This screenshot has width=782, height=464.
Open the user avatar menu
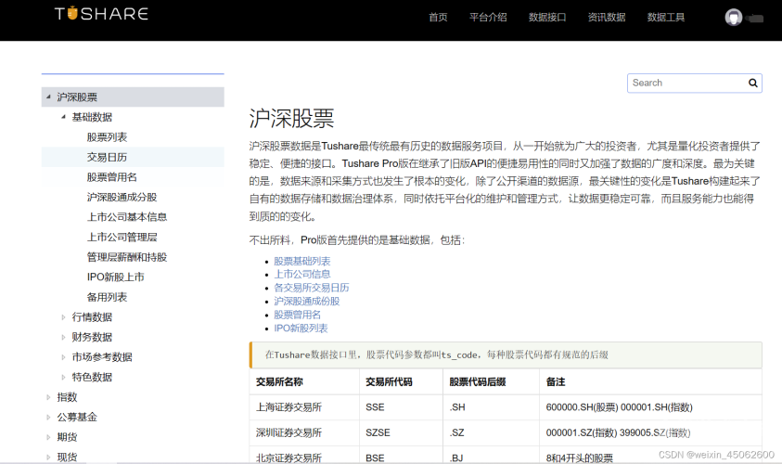click(734, 18)
